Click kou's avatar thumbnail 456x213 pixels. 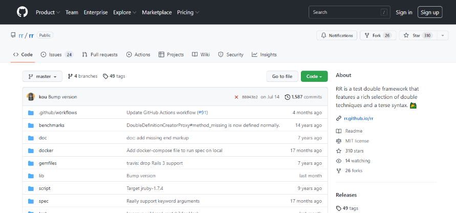click(x=31, y=97)
